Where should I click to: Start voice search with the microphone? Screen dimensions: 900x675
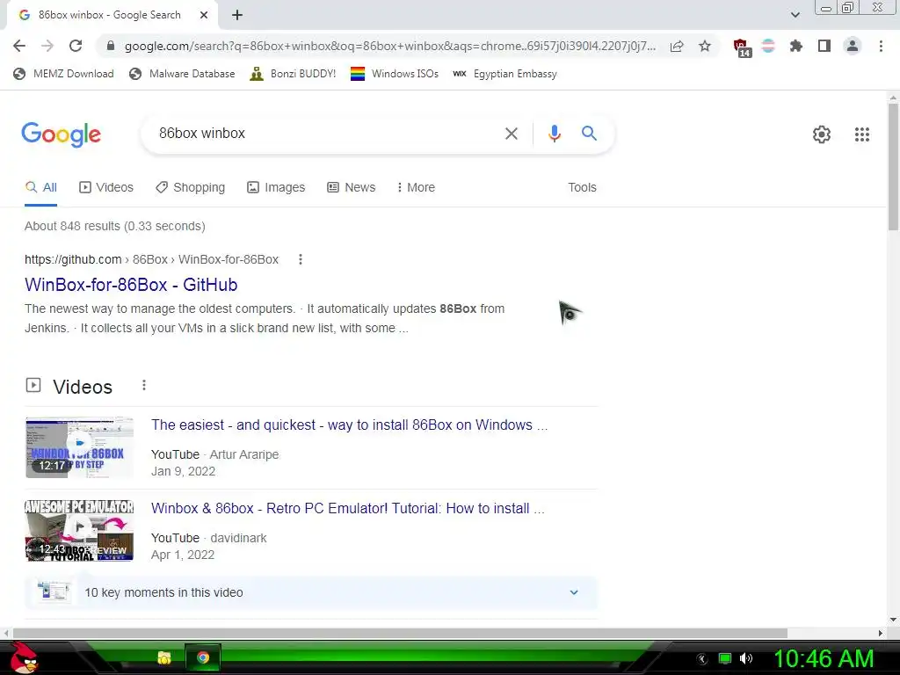[554, 134]
